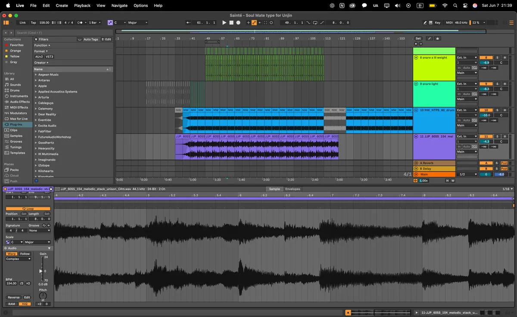517x317 pixels.
Task: Click the Spotlight search icon
Action: [455, 6]
